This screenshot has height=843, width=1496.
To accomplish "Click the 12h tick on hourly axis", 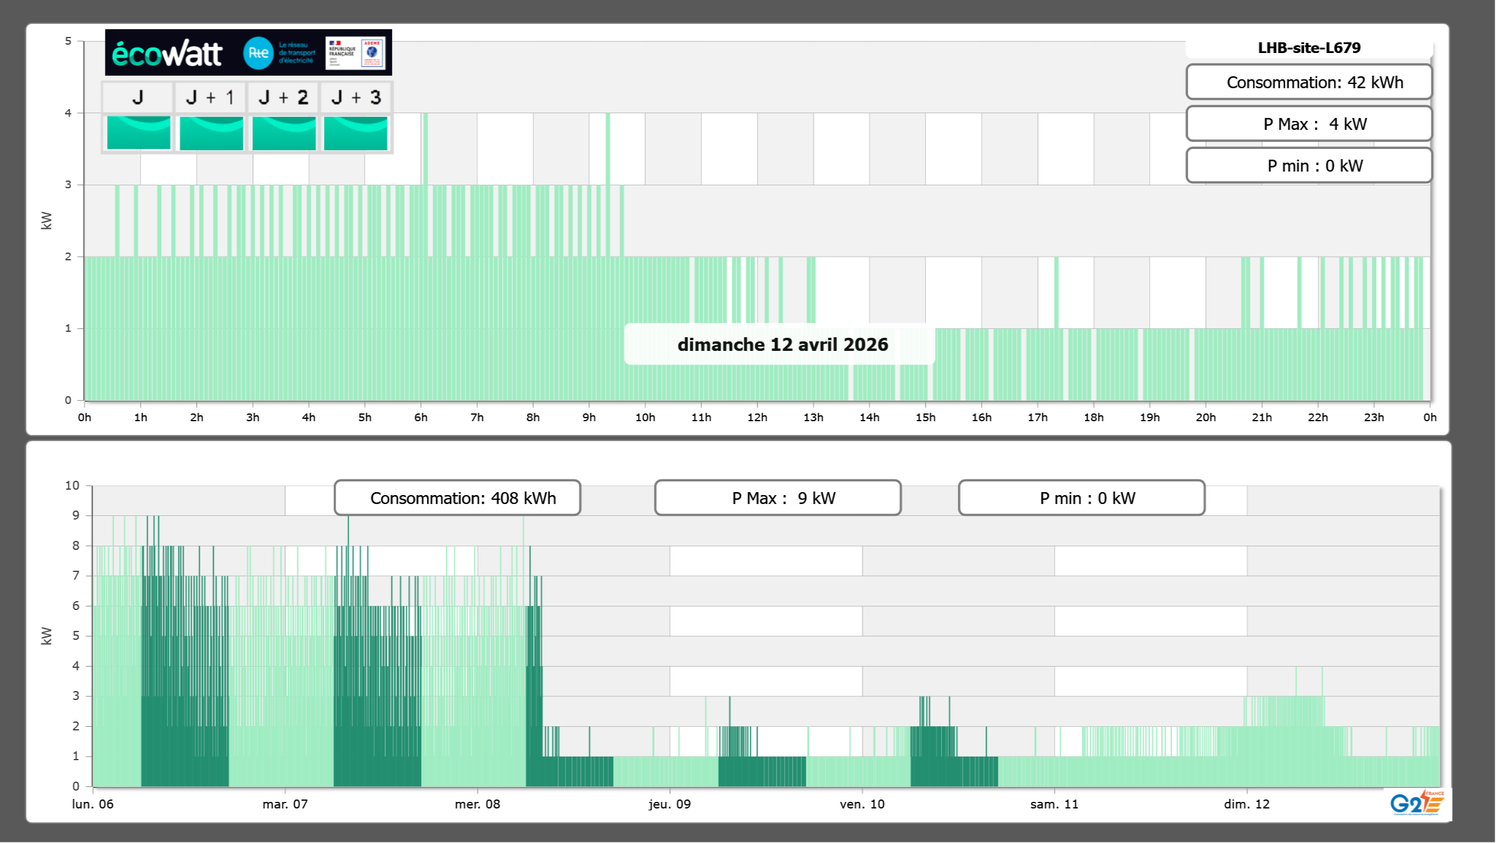I will (x=757, y=418).
